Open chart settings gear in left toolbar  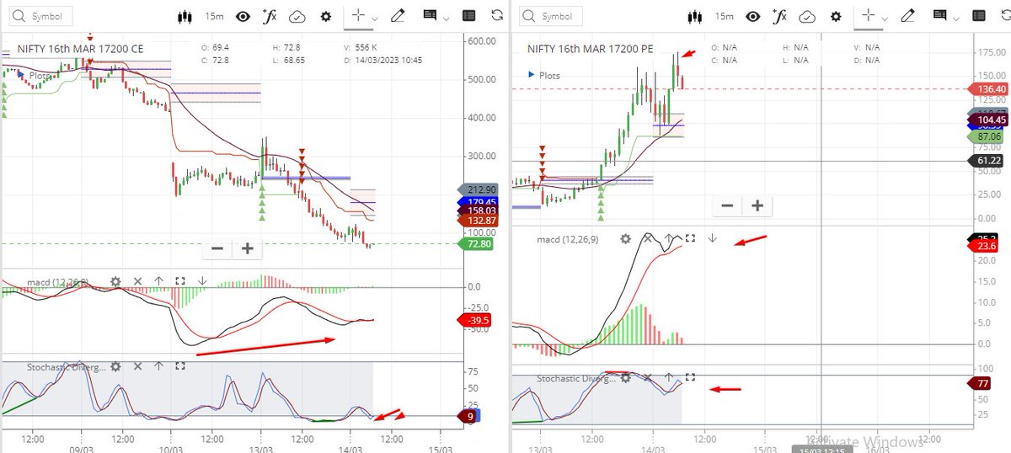point(325,16)
